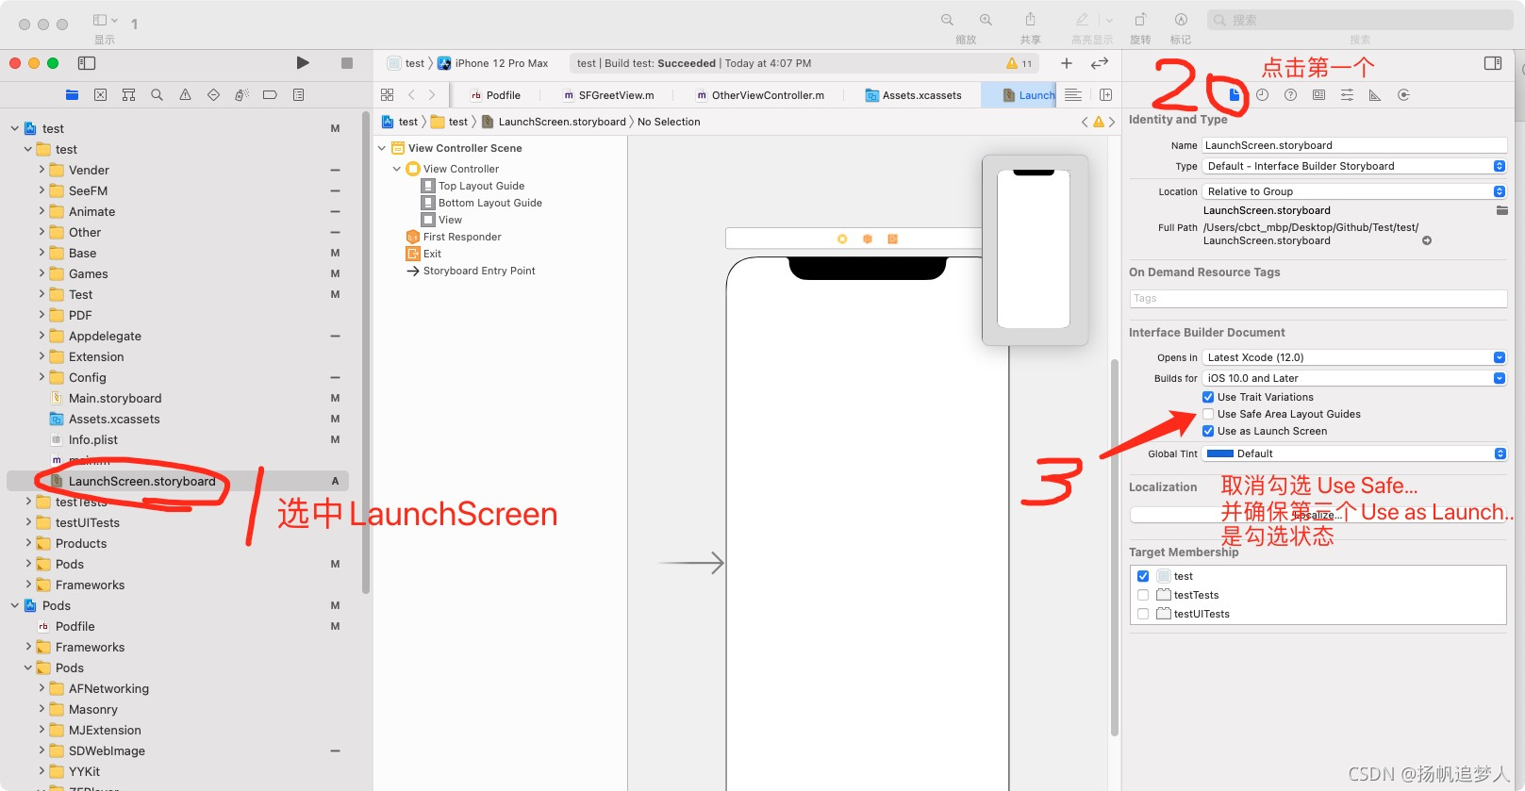Click the code review arrows icon
This screenshot has width=1525, height=791.
click(1100, 63)
